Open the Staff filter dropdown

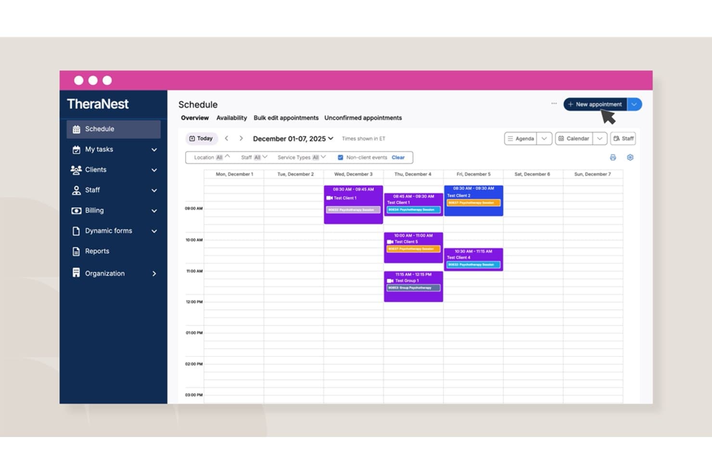point(254,158)
